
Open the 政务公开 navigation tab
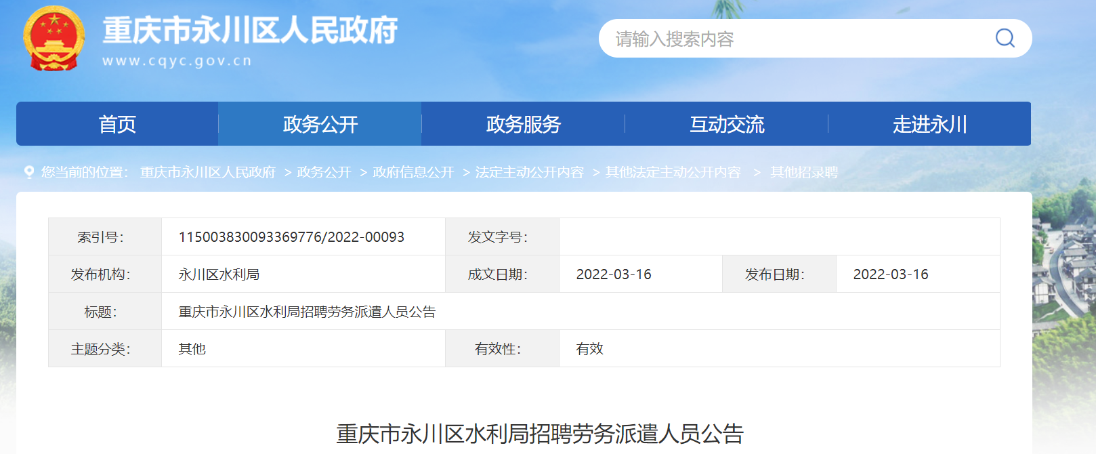320,124
